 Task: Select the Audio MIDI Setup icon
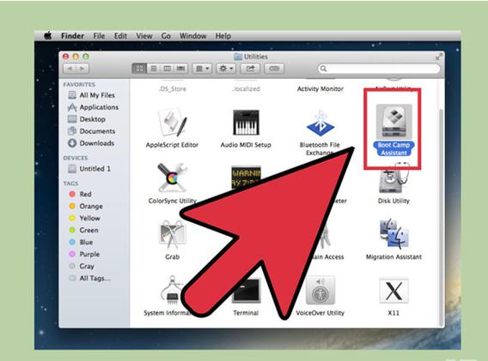(x=246, y=123)
